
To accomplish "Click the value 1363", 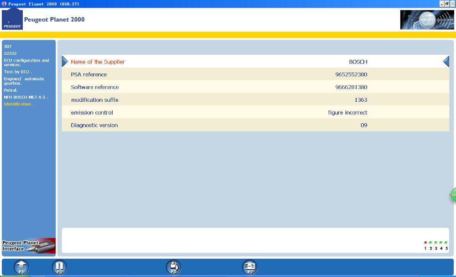I will tap(361, 100).
